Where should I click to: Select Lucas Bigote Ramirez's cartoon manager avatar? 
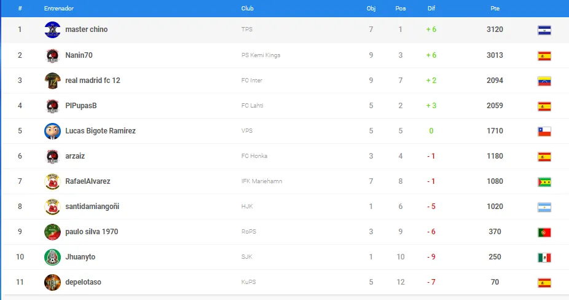click(x=52, y=131)
